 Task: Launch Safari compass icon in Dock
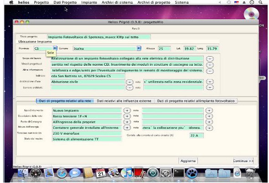pos(62,173)
